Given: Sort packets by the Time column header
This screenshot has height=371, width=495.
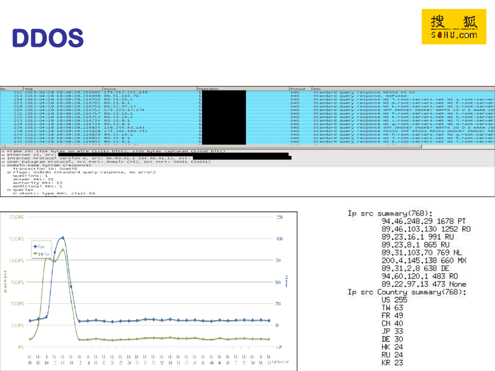Looking at the screenshot, I should pos(62,89).
